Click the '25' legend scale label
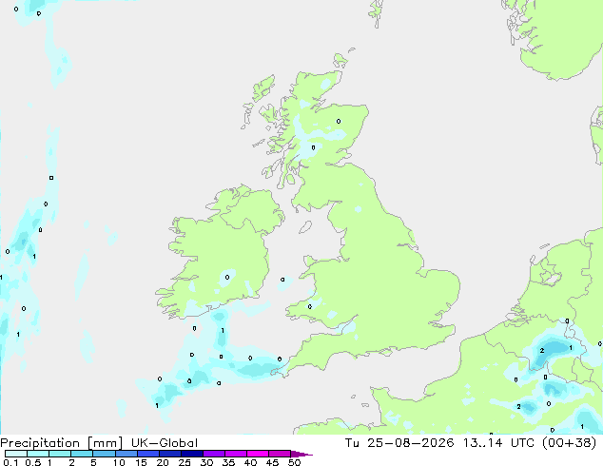 click(x=185, y=462)
